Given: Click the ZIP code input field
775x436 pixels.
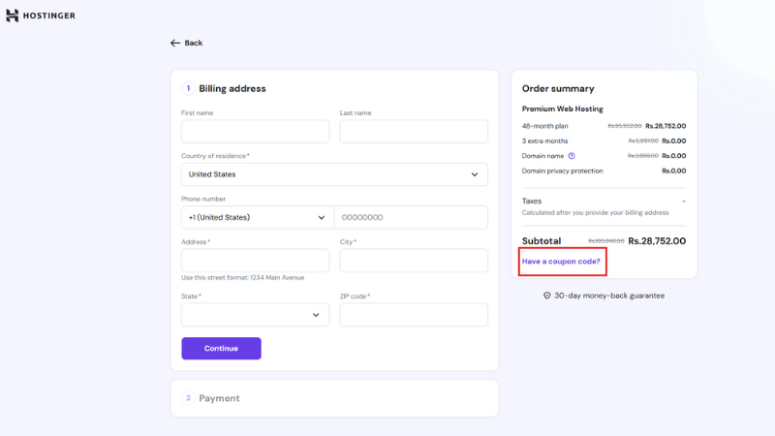Looking at the screenshot, I should tap(414, 315).
